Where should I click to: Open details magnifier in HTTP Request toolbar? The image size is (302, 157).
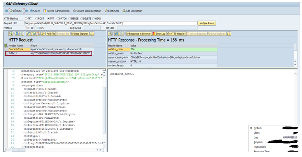pos(11,34)
